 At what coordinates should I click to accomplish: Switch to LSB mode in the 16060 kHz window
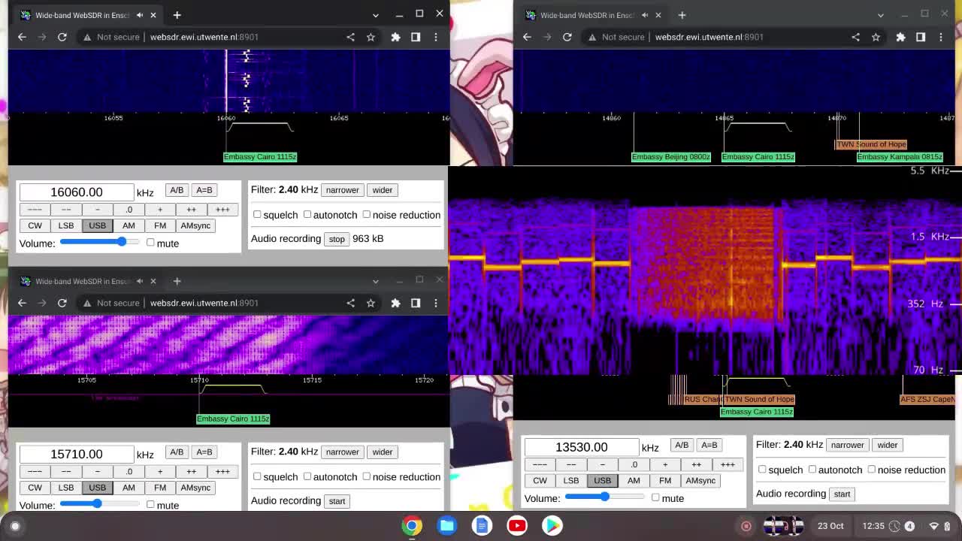[x=66, y=225]
